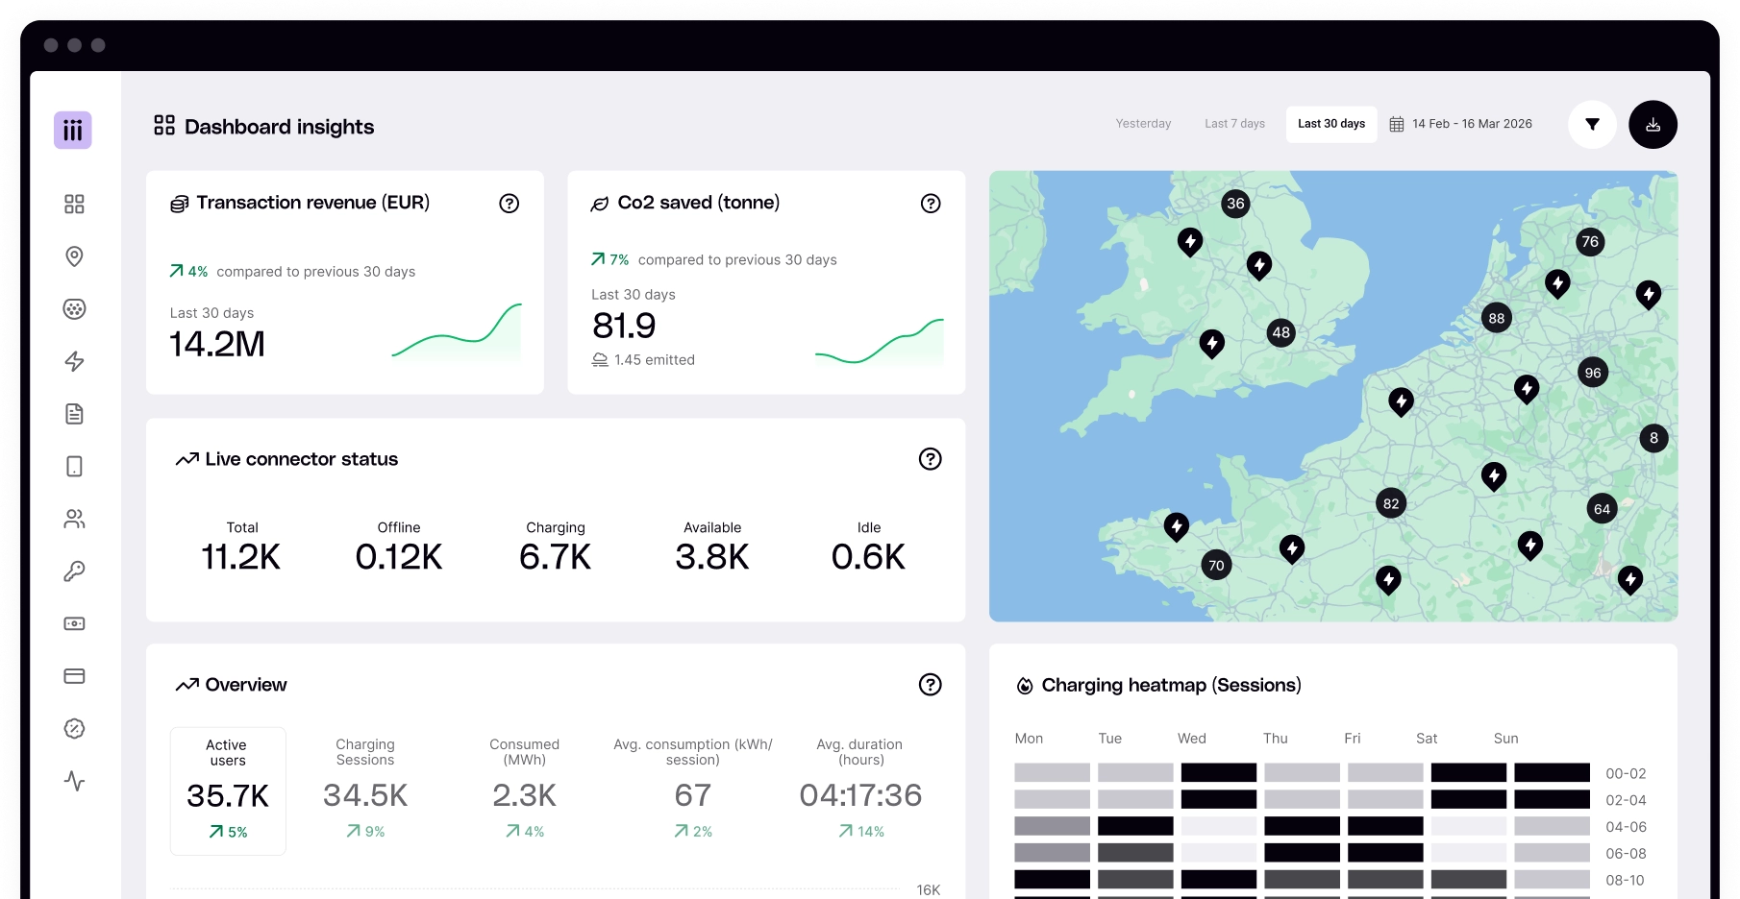This screenshot has width=1740, height=899.
Task: Select the Charging Sessions metric
Action: click(x=365, y=790)
